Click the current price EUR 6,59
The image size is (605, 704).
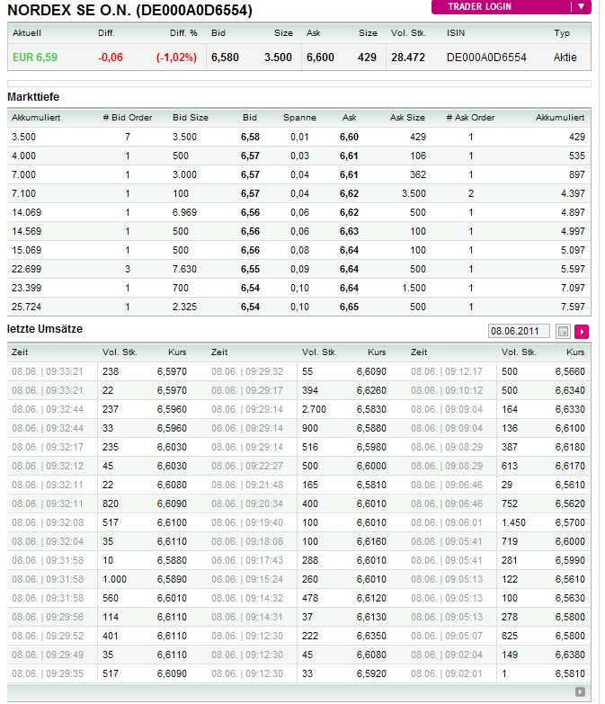click(x=35, y=58)
